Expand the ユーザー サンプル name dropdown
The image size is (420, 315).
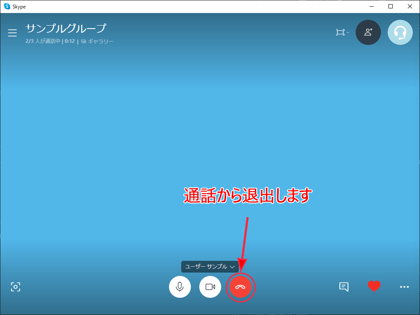click(210, 267)
